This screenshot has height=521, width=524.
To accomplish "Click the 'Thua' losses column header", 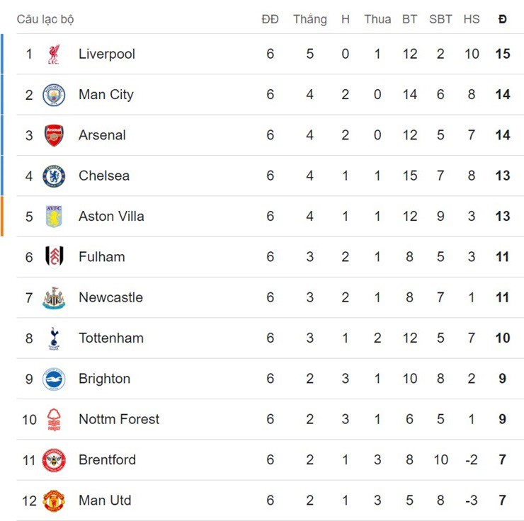I will [x=377, y=19].
